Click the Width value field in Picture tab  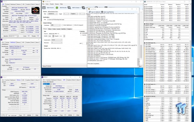coord(50,36)
